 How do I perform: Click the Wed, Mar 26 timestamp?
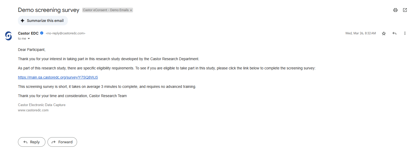(360, 34)
